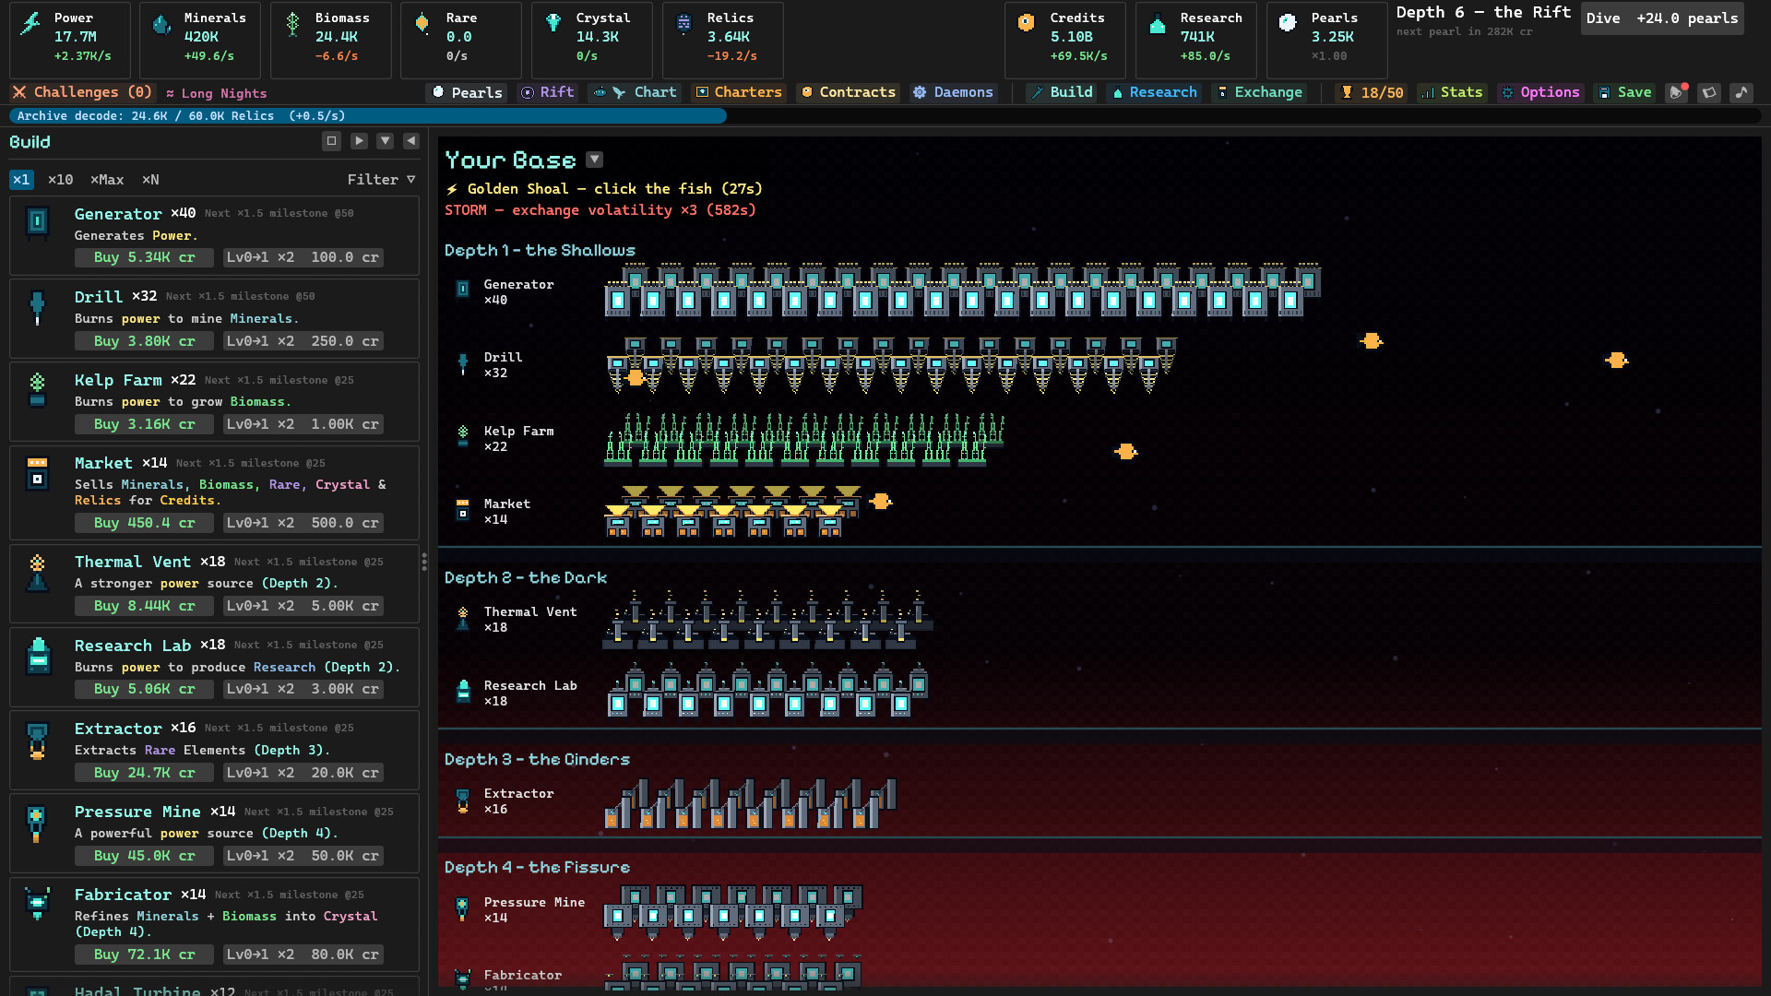Click the Build panel resize handle

click(424, 561)
